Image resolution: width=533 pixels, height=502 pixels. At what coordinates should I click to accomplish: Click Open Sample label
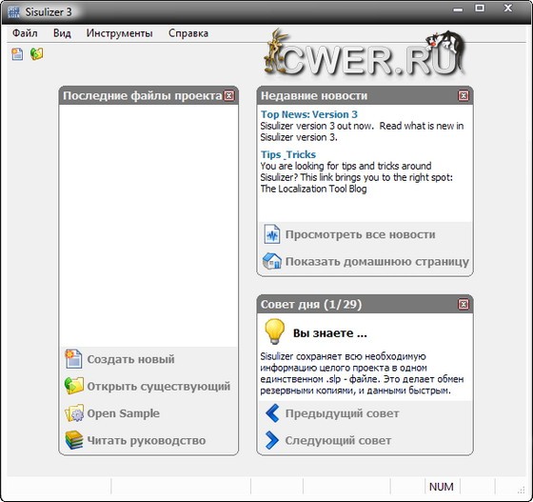click(124, 413)
